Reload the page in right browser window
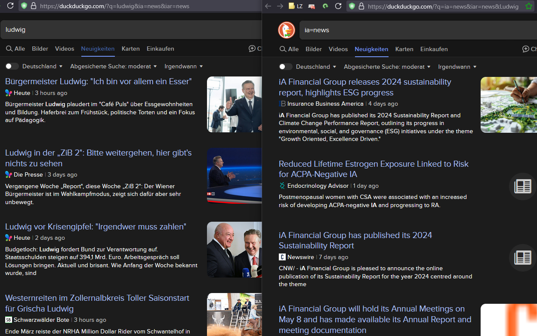Viewport: 537px width, 336px height. [x=338, y=6]
